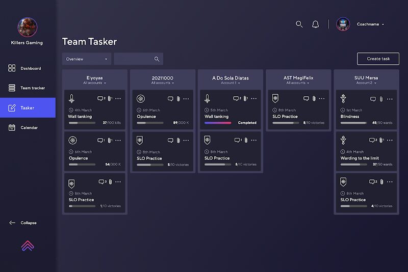
Task: Click the Completed status on Wall tanking
Action: (x=247, y=123)
